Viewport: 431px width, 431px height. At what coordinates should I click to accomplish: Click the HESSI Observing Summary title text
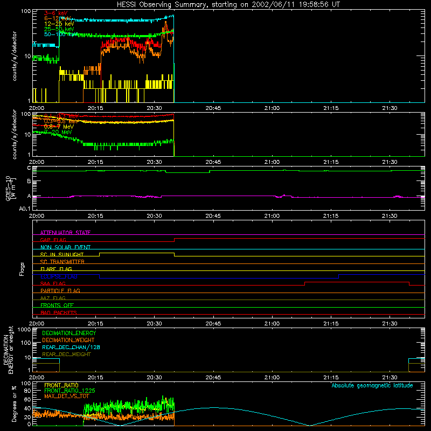(x=228, y=5)
